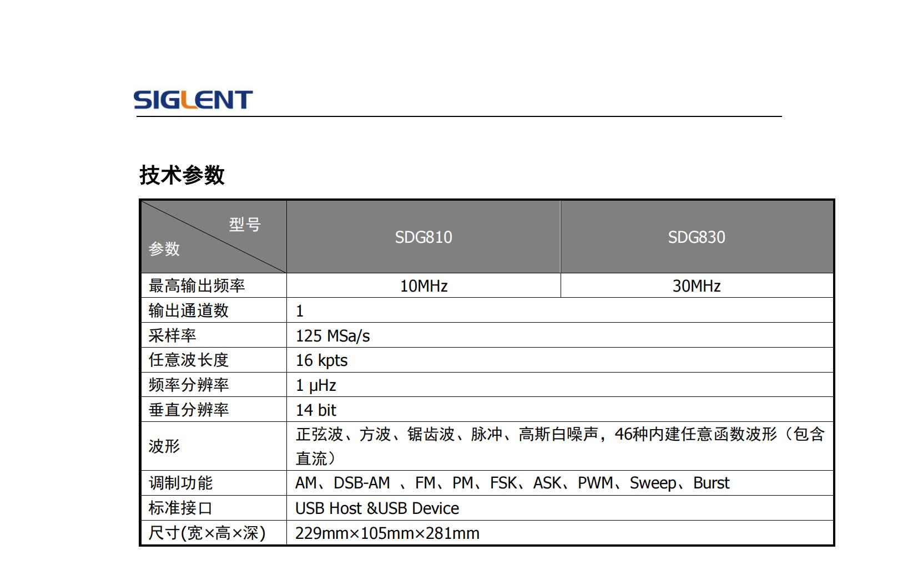Image resolution: width=918 pixels, height=586 pixels.
Task: Click the SIGLENT logo
Action: 193,100
